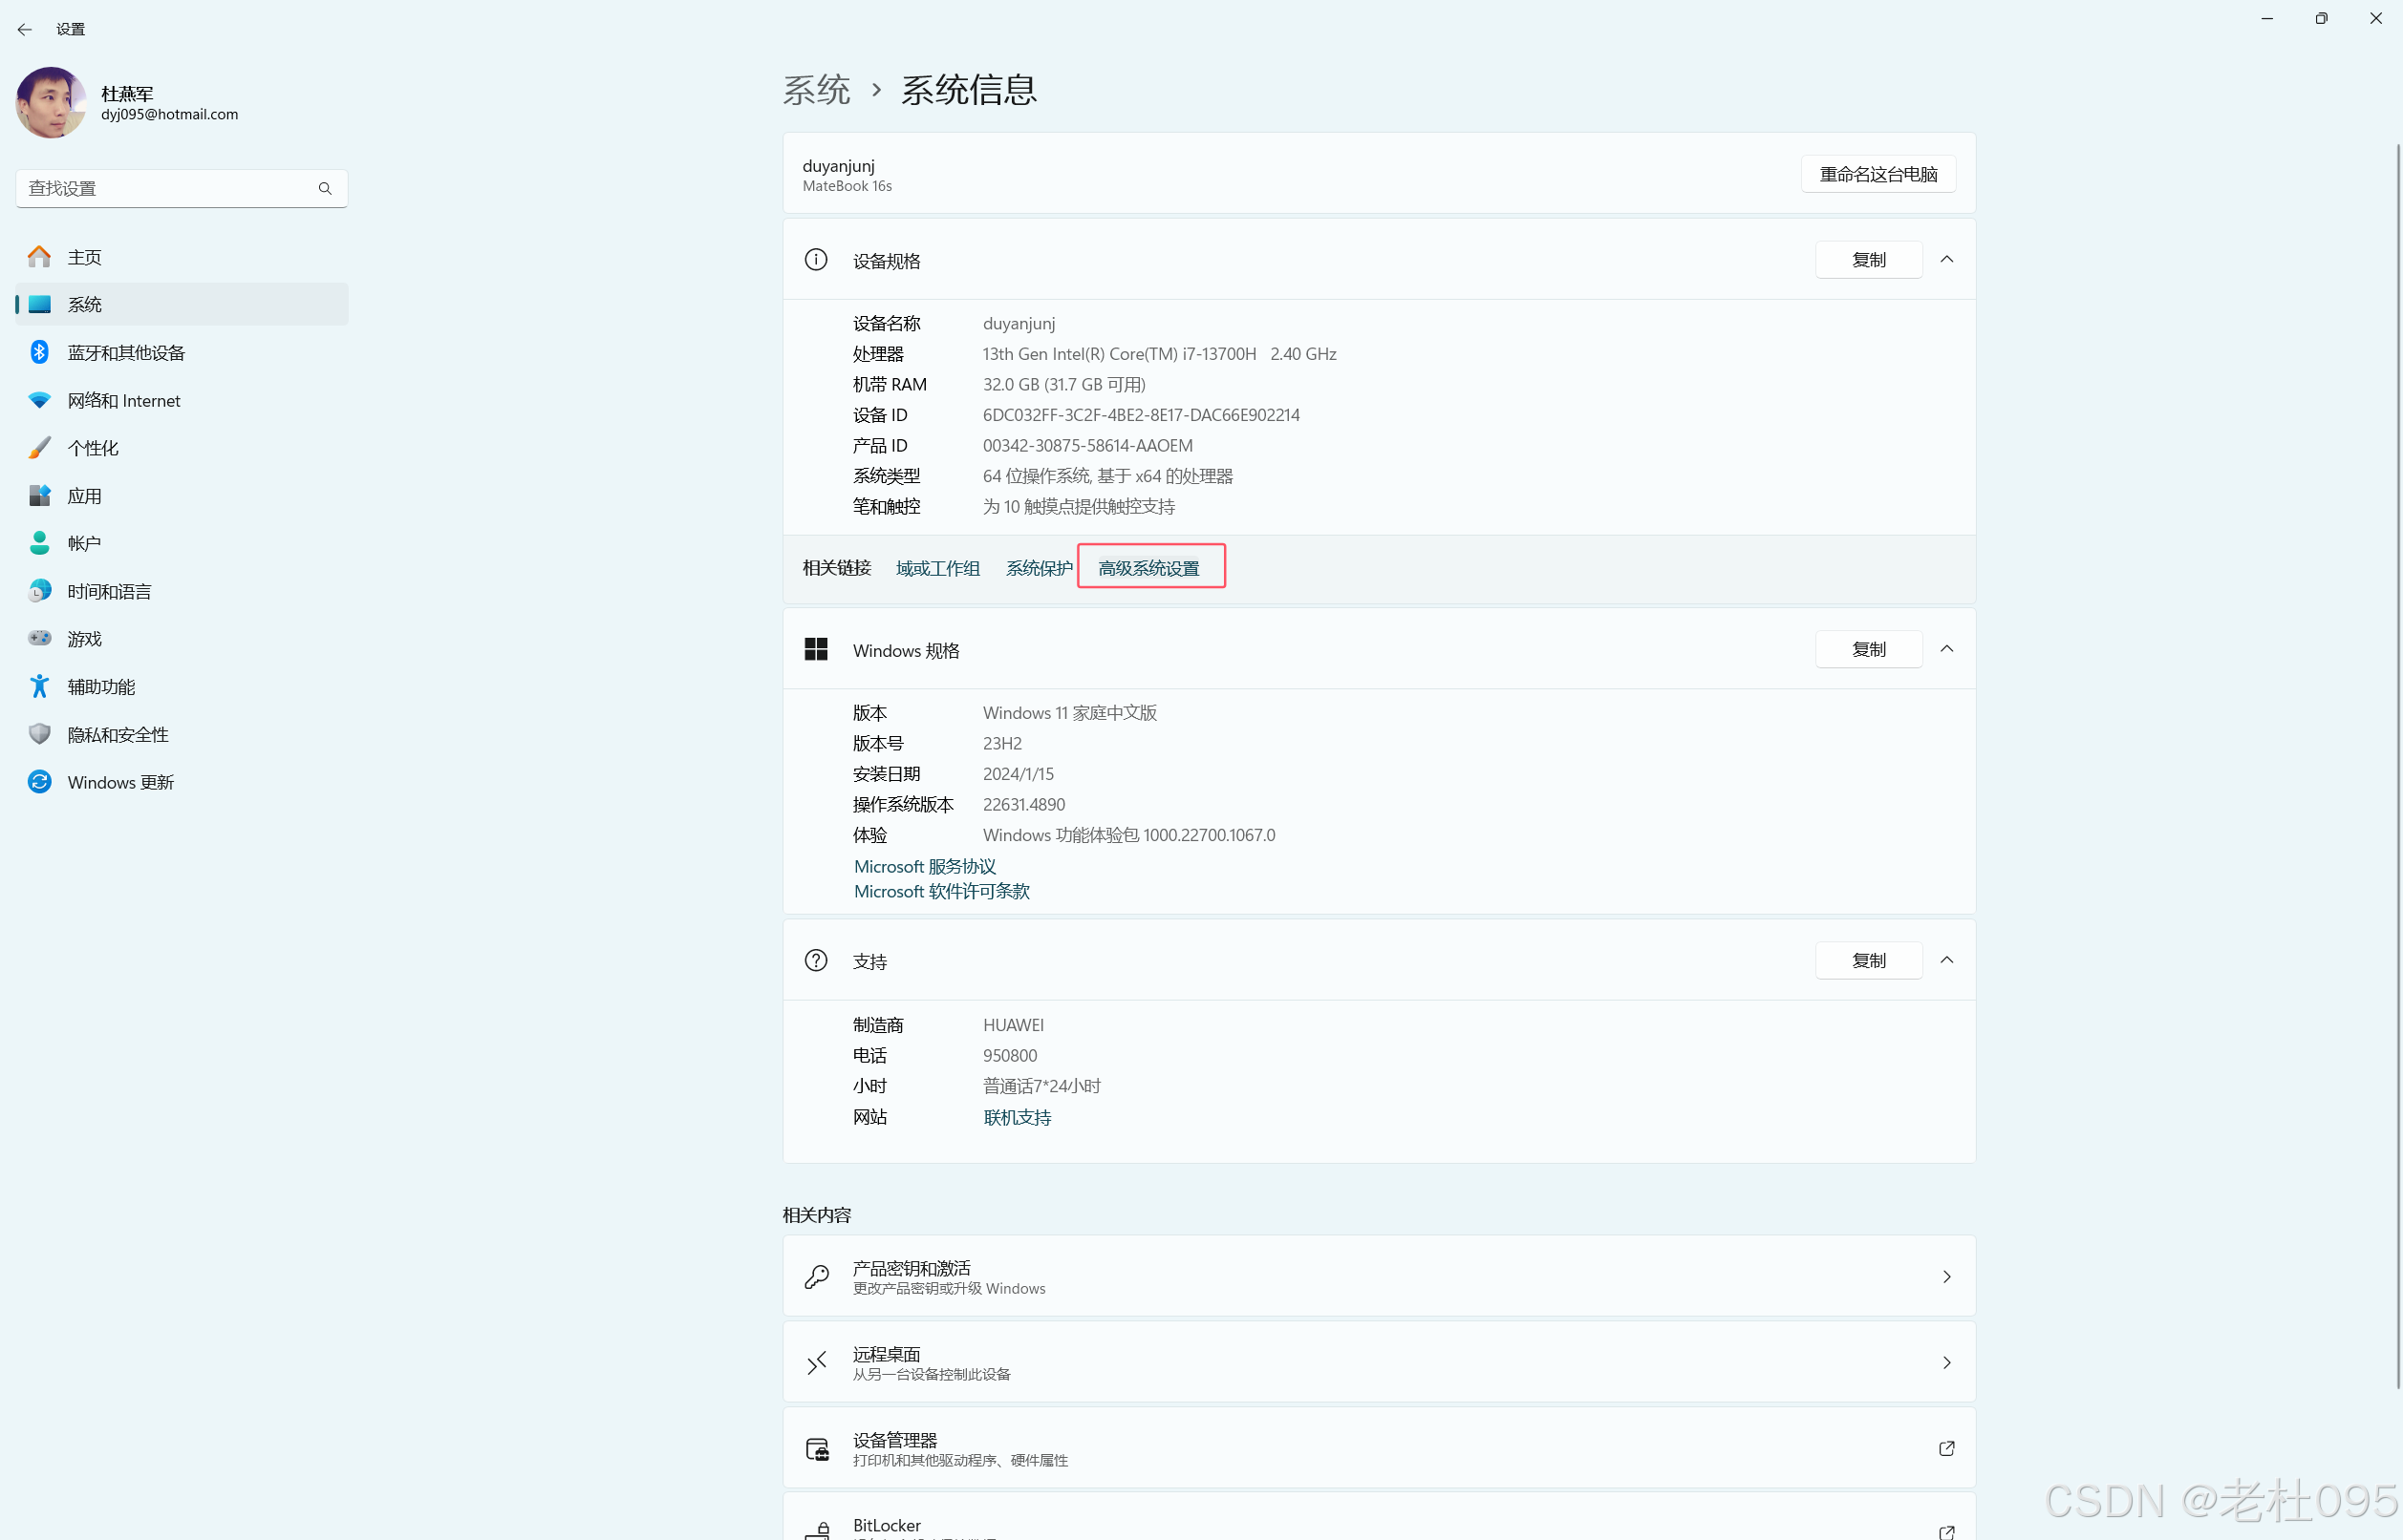
Task: Click the 查找设置 search field
Action: (165, 188)
